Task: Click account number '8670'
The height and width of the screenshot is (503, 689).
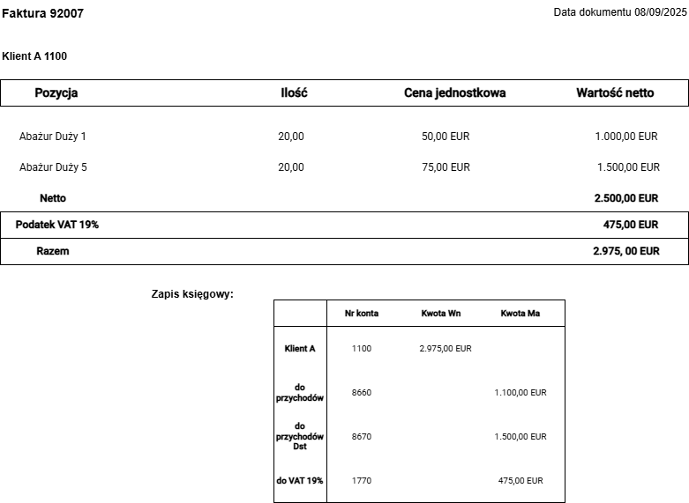Action: (362, 437)
